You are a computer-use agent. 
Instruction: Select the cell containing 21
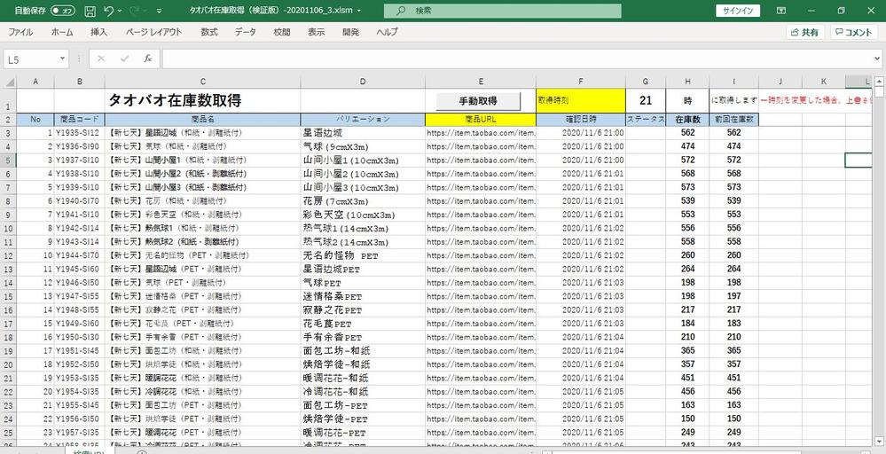tap(646, 100)
